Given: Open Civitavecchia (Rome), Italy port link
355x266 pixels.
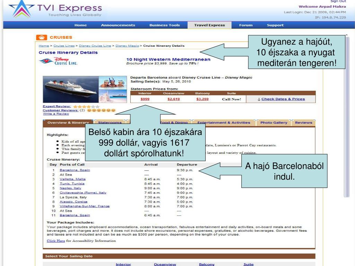Looking at the screenshot, I should click(83, 193).
